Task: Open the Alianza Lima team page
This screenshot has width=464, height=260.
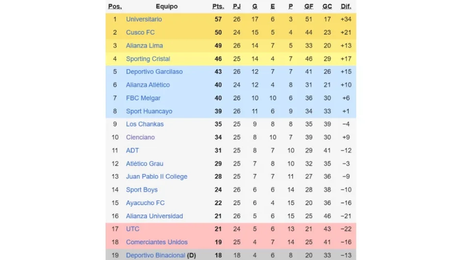Action: [144, 46]
